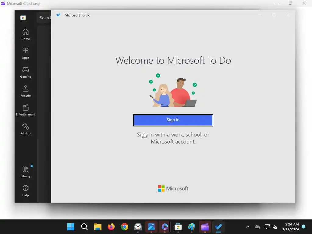Open Arcade in Microsoft Store sidebar
The height and width of the screenshot is (234, 312).
tap(26, 91)
